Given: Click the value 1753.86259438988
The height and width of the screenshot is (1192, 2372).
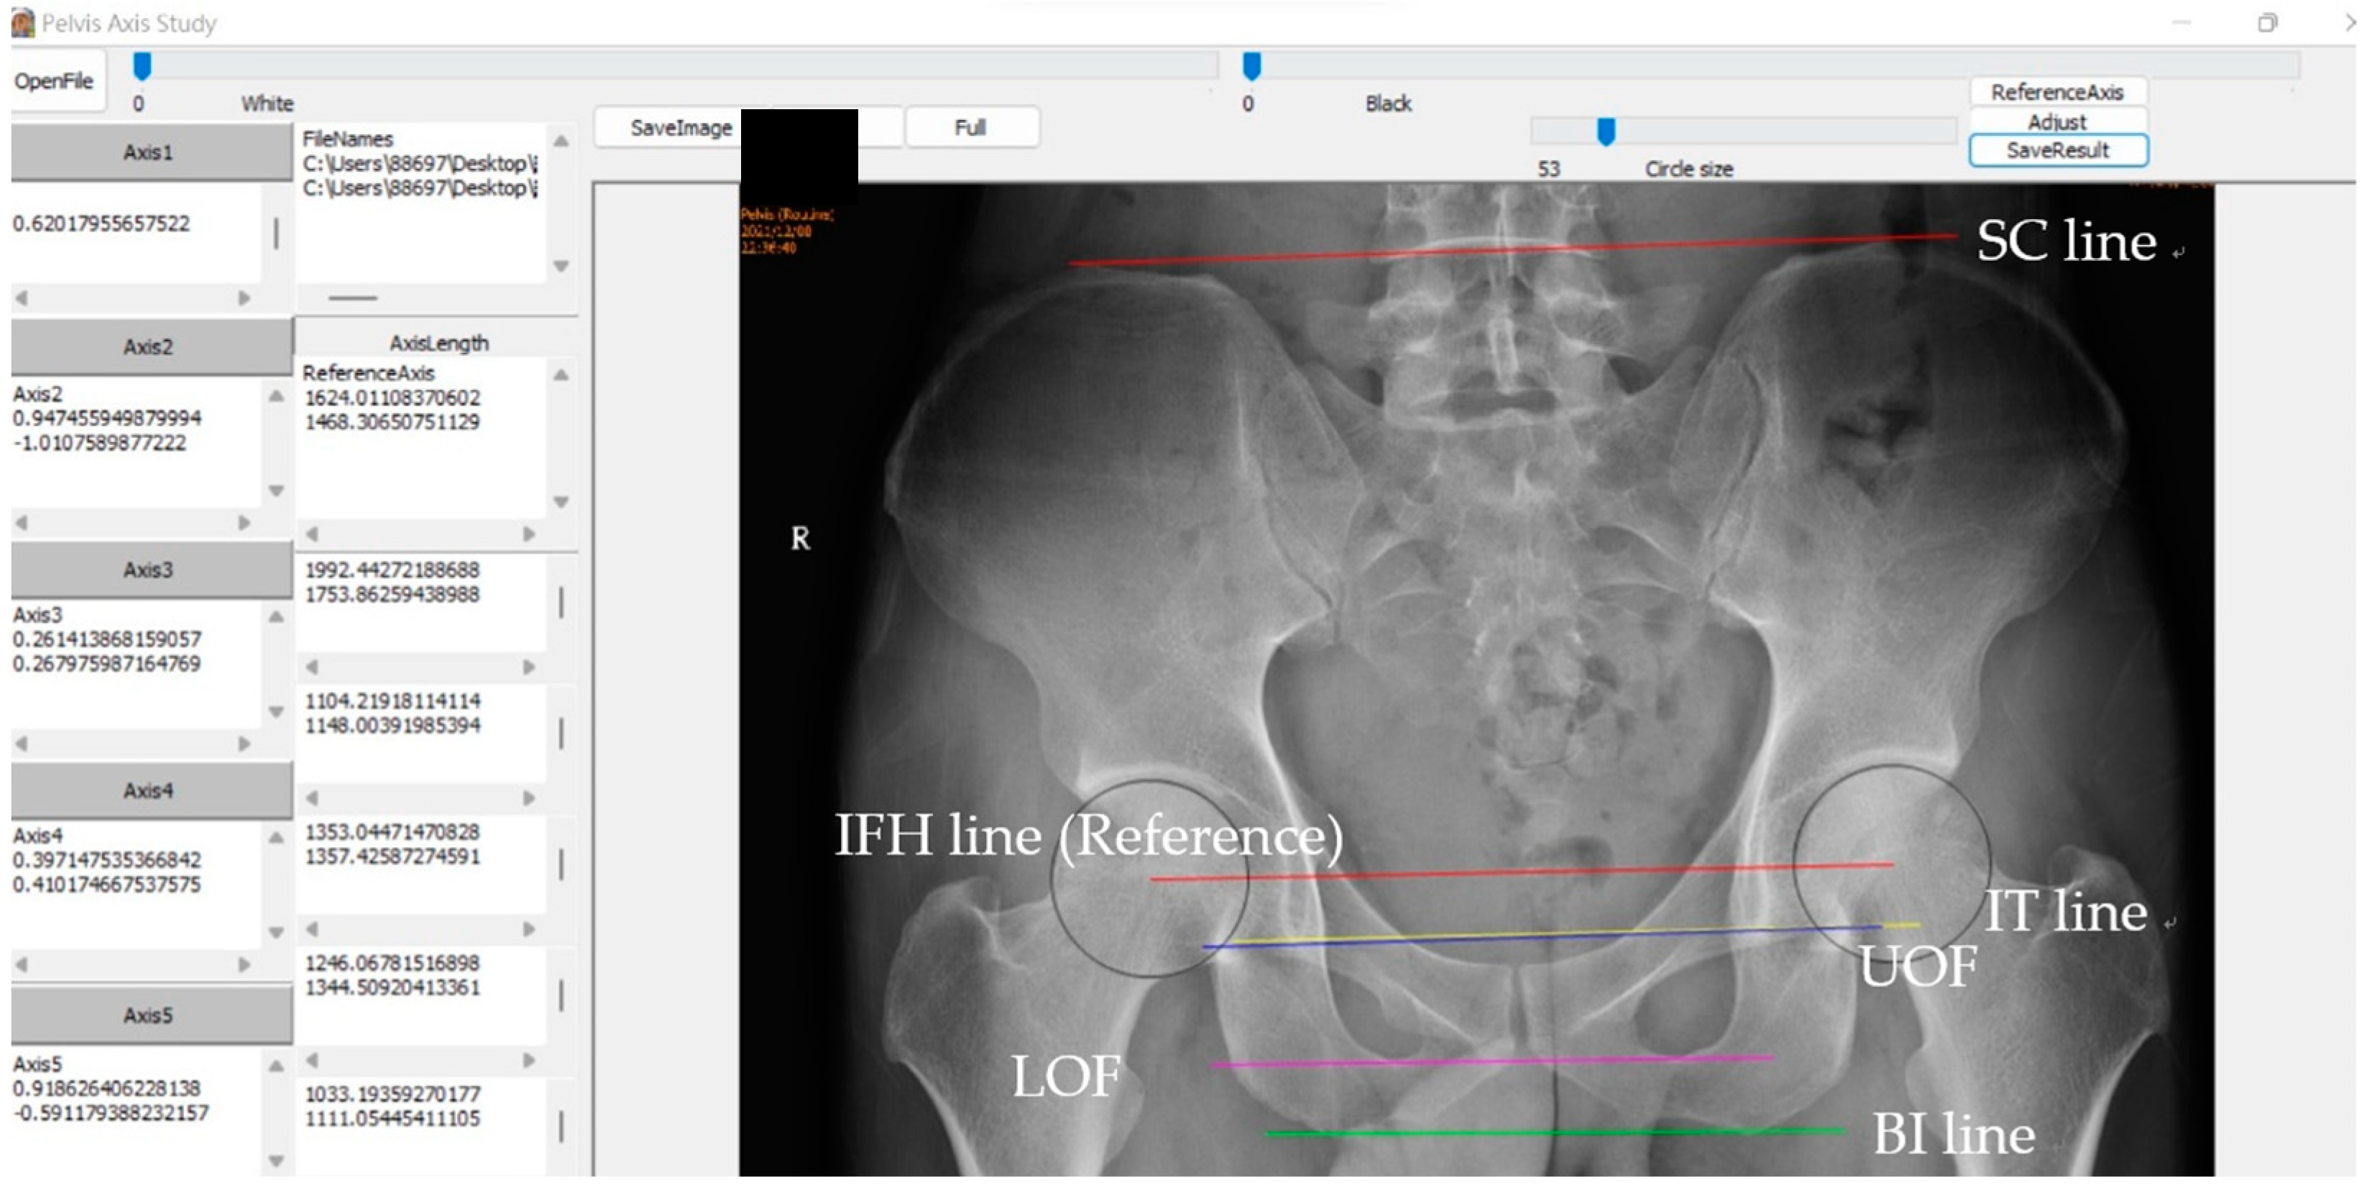Looking at the screenshot, I should coord(392,593).
